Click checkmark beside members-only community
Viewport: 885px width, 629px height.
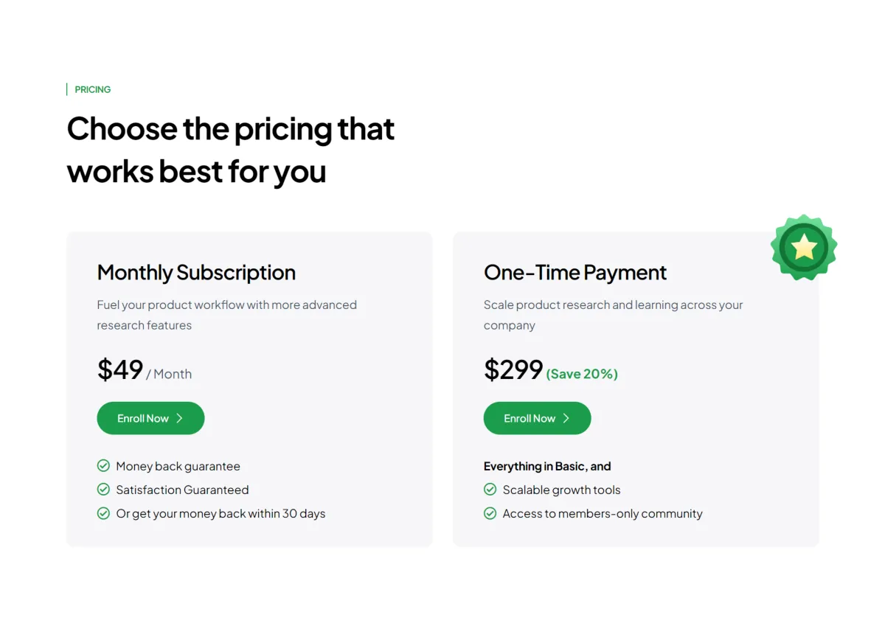(x=490, y=513)
